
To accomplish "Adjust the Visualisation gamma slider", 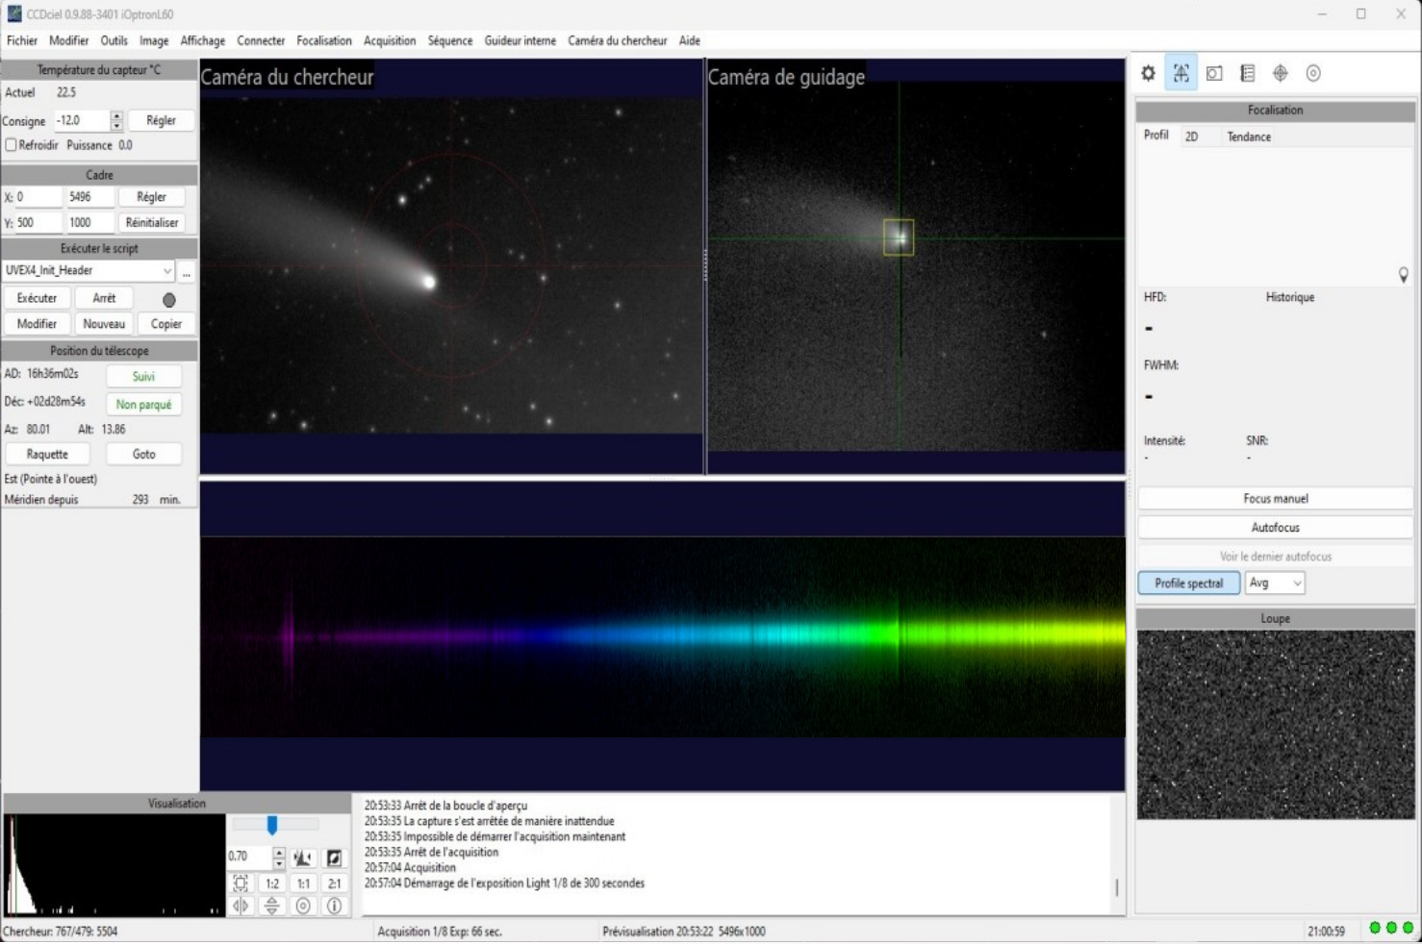I will click(x=272, y=826).
